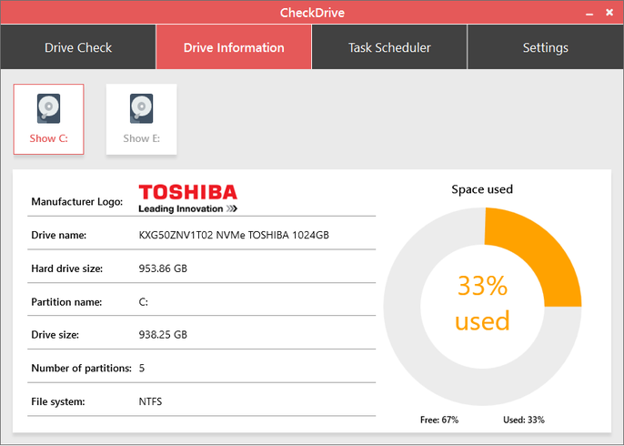Viewport: 624px width, 446px height.
Task: Minimize the CheckDrive window
Action: click(586, 13)
